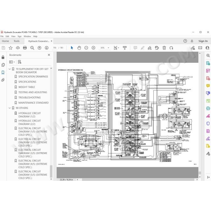Select the highlight text tool
The image size is (211, 211).
(143, 48)
